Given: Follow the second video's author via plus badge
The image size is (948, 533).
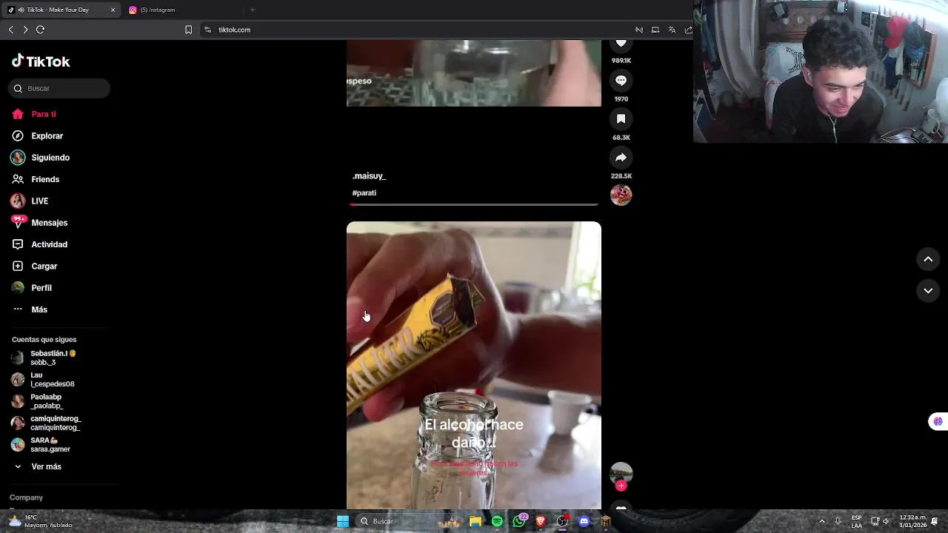Looking at the screenshot, I should (621, 486).
